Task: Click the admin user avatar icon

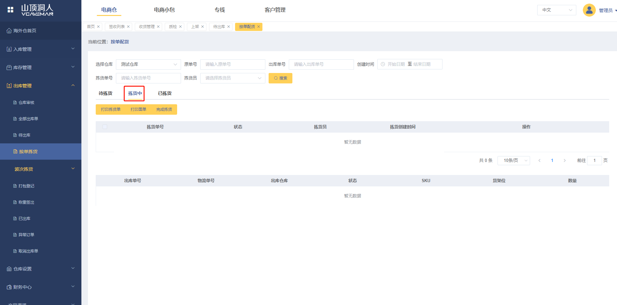Action: click(x=589, y=10)
